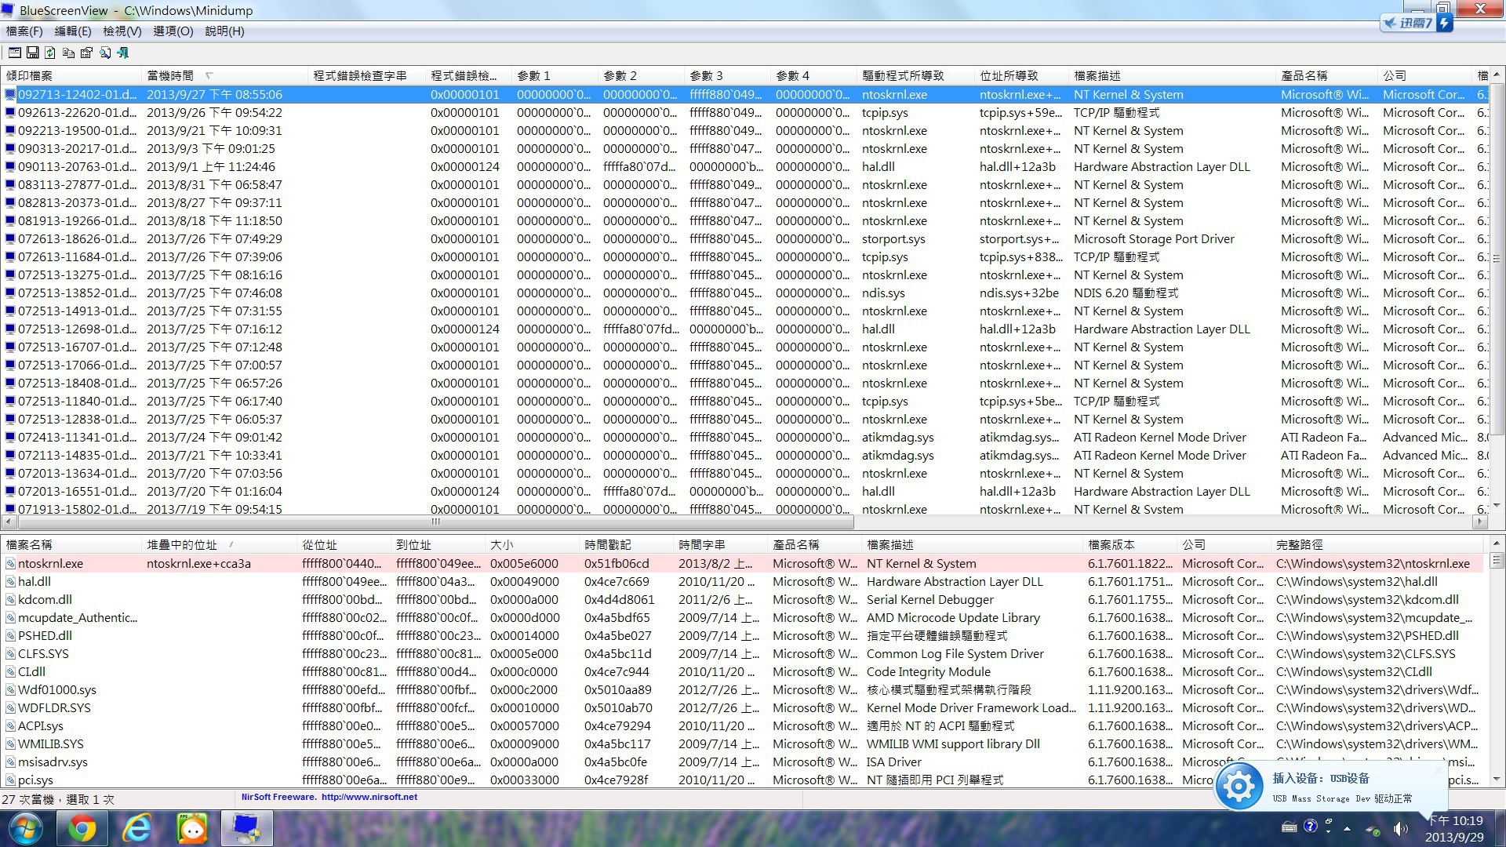Viewport: 1506px width, 847px height.
Task: Open Google Chrome from the taskbar
Action: 81,829
